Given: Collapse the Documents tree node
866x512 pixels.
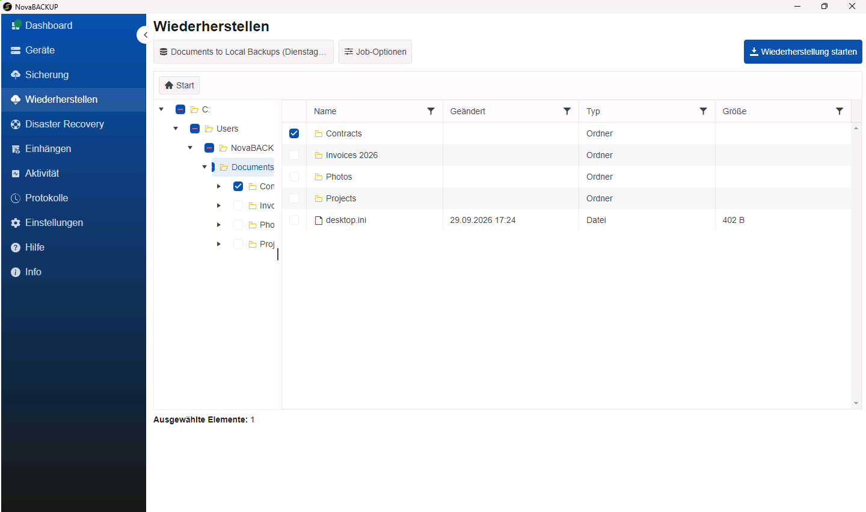Looking at the screenshot, I should pyautogui.click(x=204, y=167).
